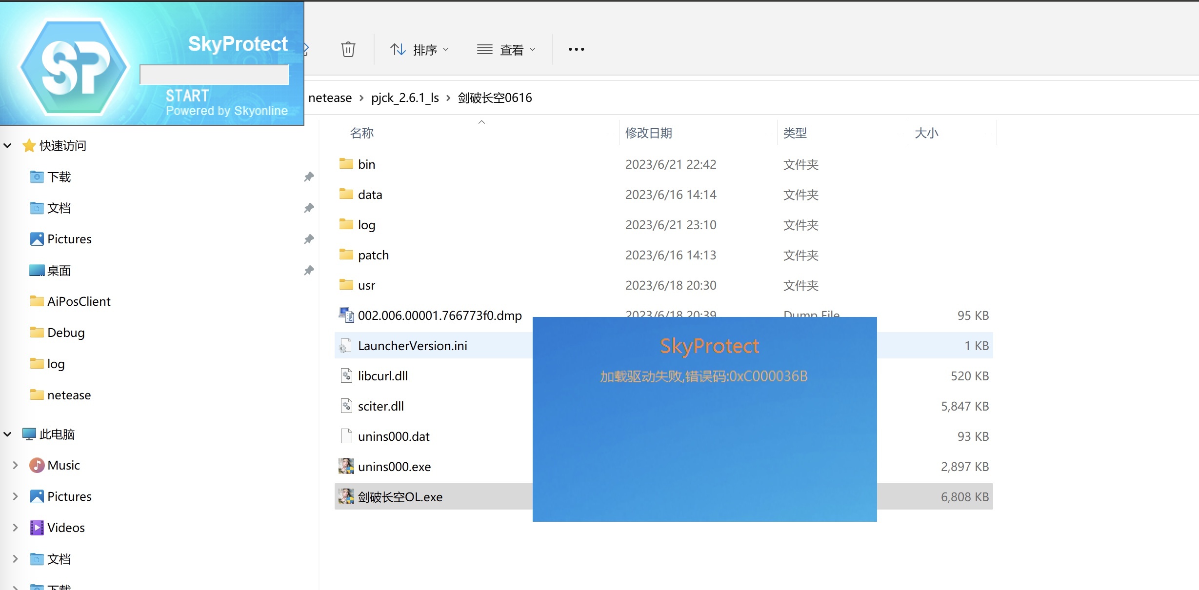
Task: Click netease in the breadcrumb path
Action: (x=330, y=98)
